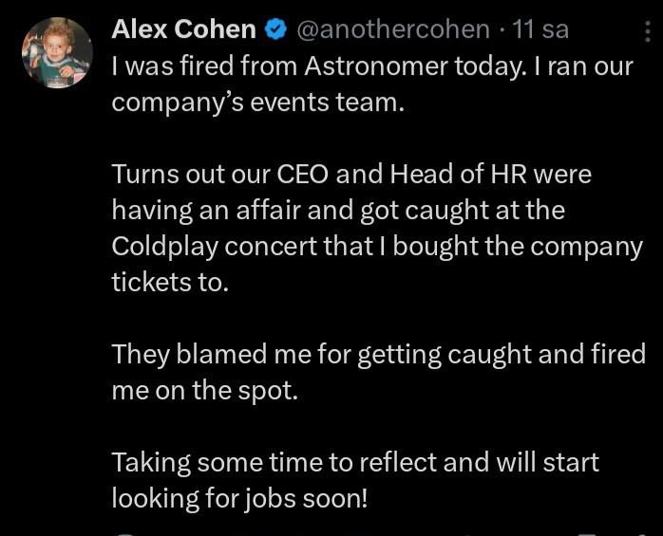
Task: Click the "11 sa" tweet timestamp
Action: [540, 30]
